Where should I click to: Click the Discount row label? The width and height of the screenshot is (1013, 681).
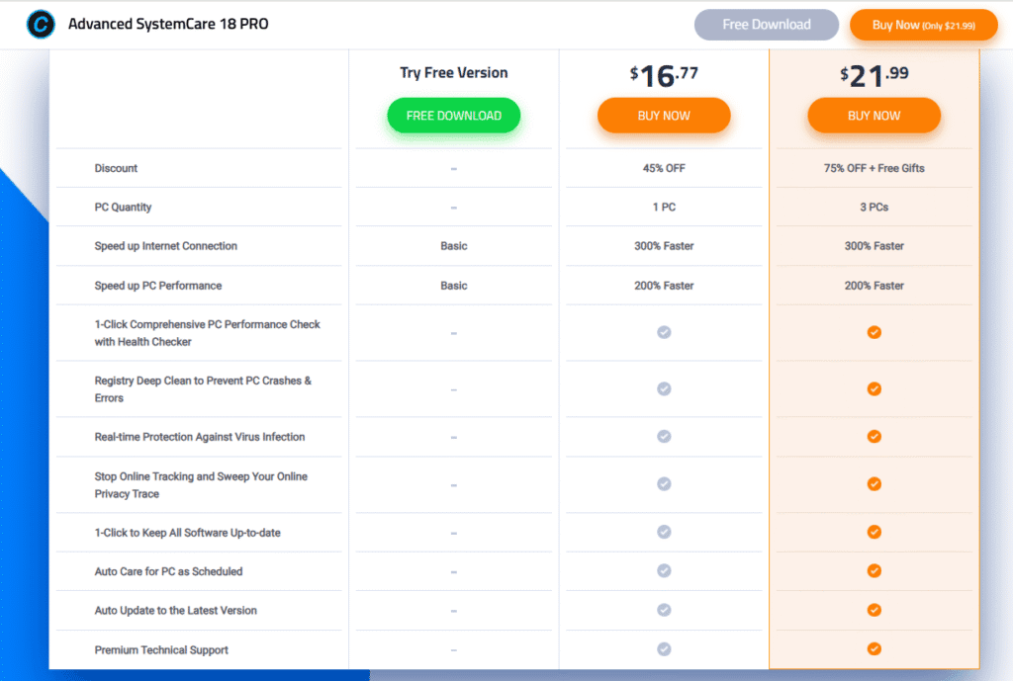click(117, 168)
